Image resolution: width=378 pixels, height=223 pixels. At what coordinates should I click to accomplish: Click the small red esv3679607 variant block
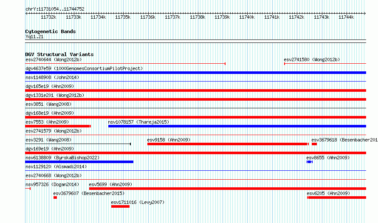55,198
